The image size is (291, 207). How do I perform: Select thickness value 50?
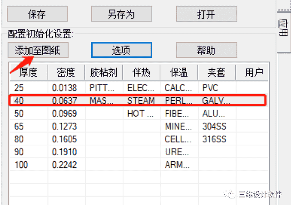19,113
